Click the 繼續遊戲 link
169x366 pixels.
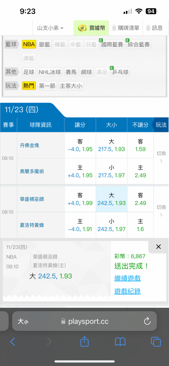click(127, 278)
